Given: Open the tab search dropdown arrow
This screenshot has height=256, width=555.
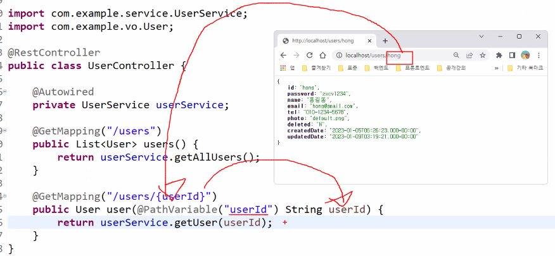Looking at the screenshot, I should (482, 37).
